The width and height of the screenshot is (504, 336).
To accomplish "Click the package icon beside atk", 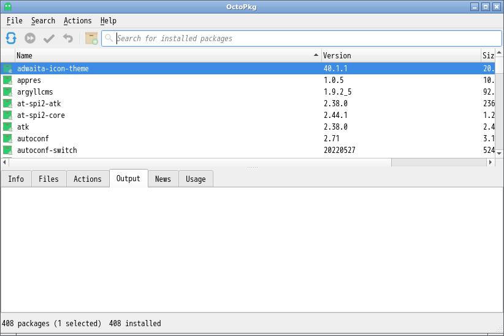I will 8,127.
